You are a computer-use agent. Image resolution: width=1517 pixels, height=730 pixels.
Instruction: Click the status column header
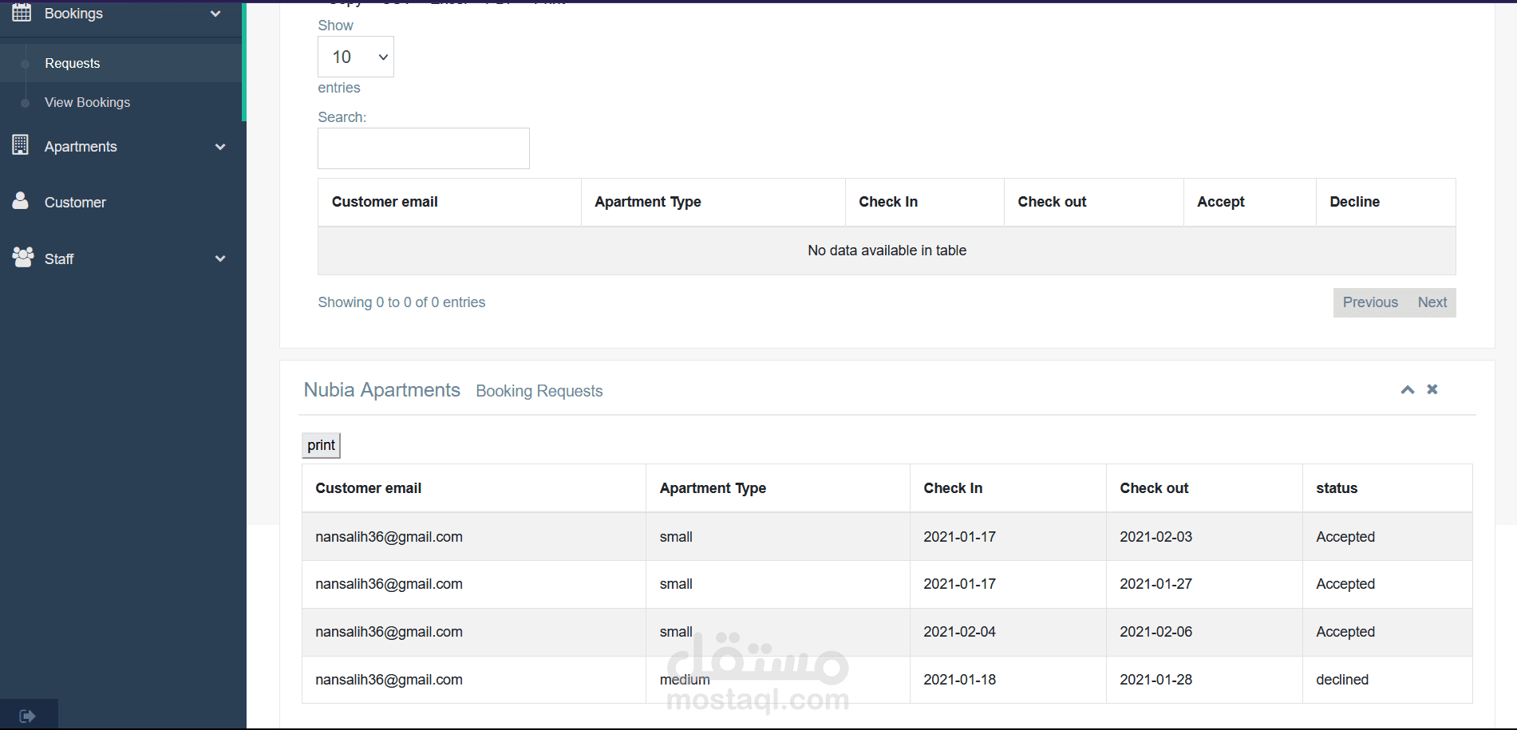pos(1387,488)
